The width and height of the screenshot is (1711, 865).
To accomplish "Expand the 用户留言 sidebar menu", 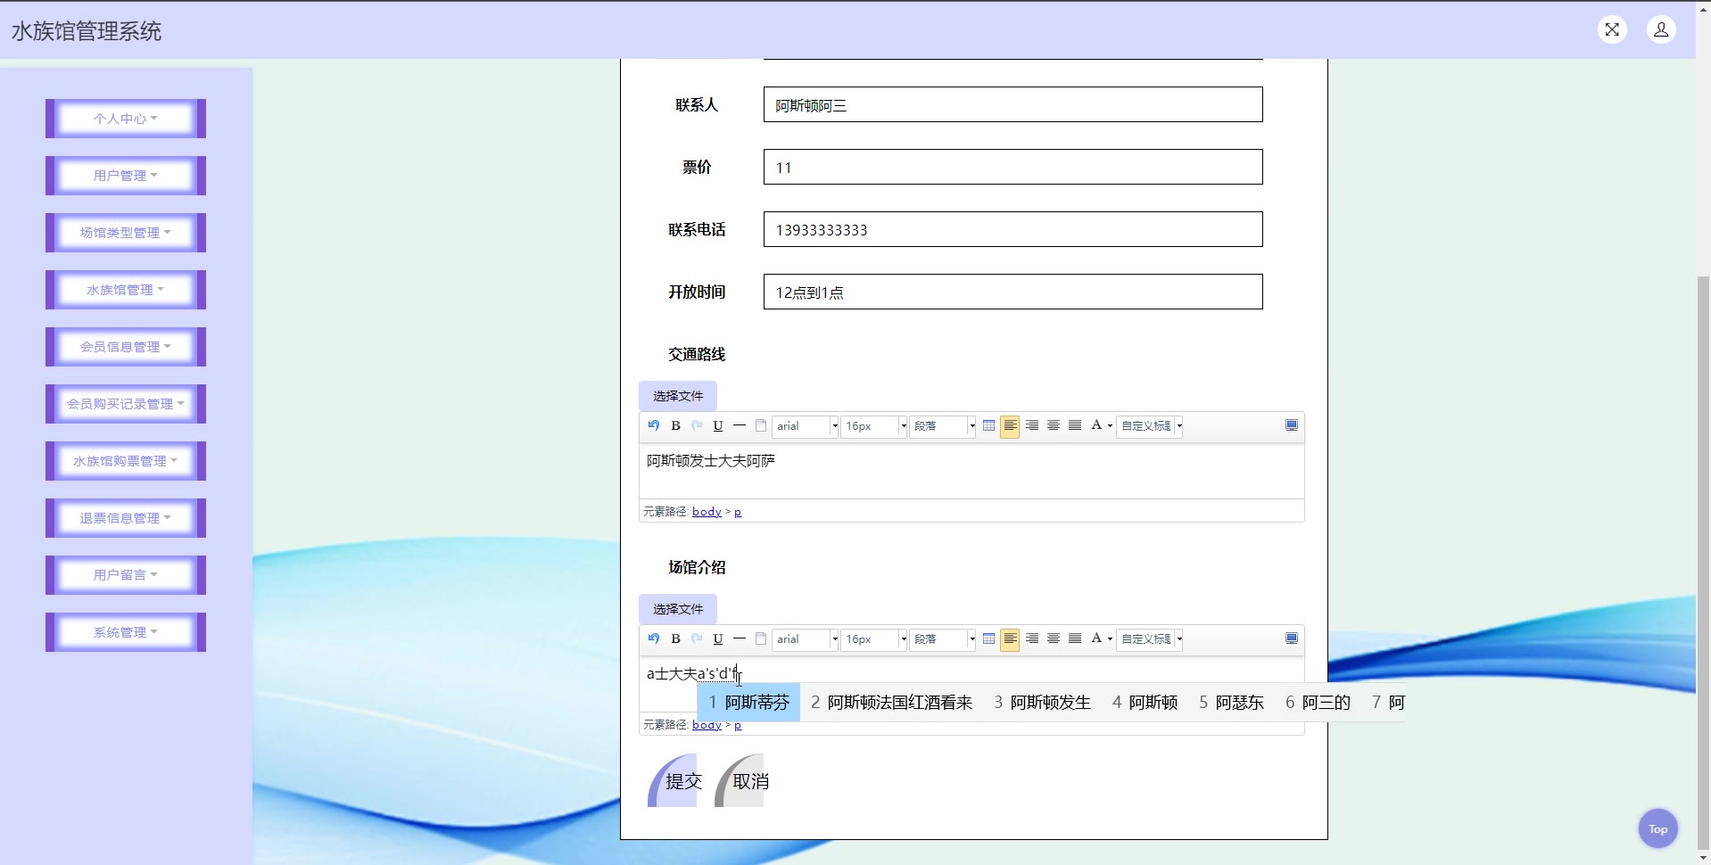I will (x=126, y=575).
